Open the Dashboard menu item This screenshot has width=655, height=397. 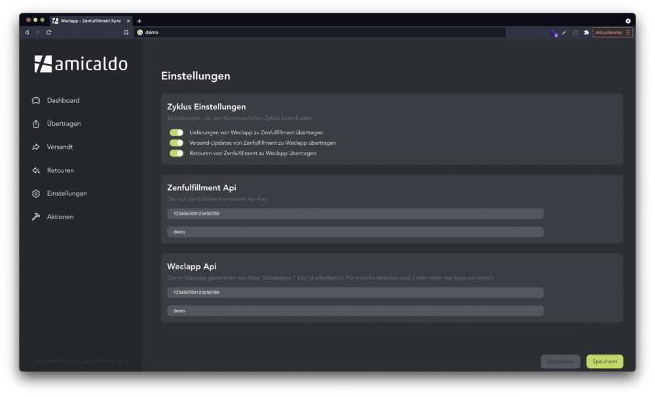63,100
